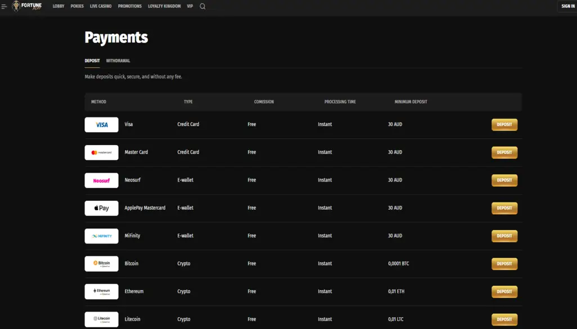Navigate to Loyalty Kingdom section
The image size is (577, 329).
click(x=163, y=6)
